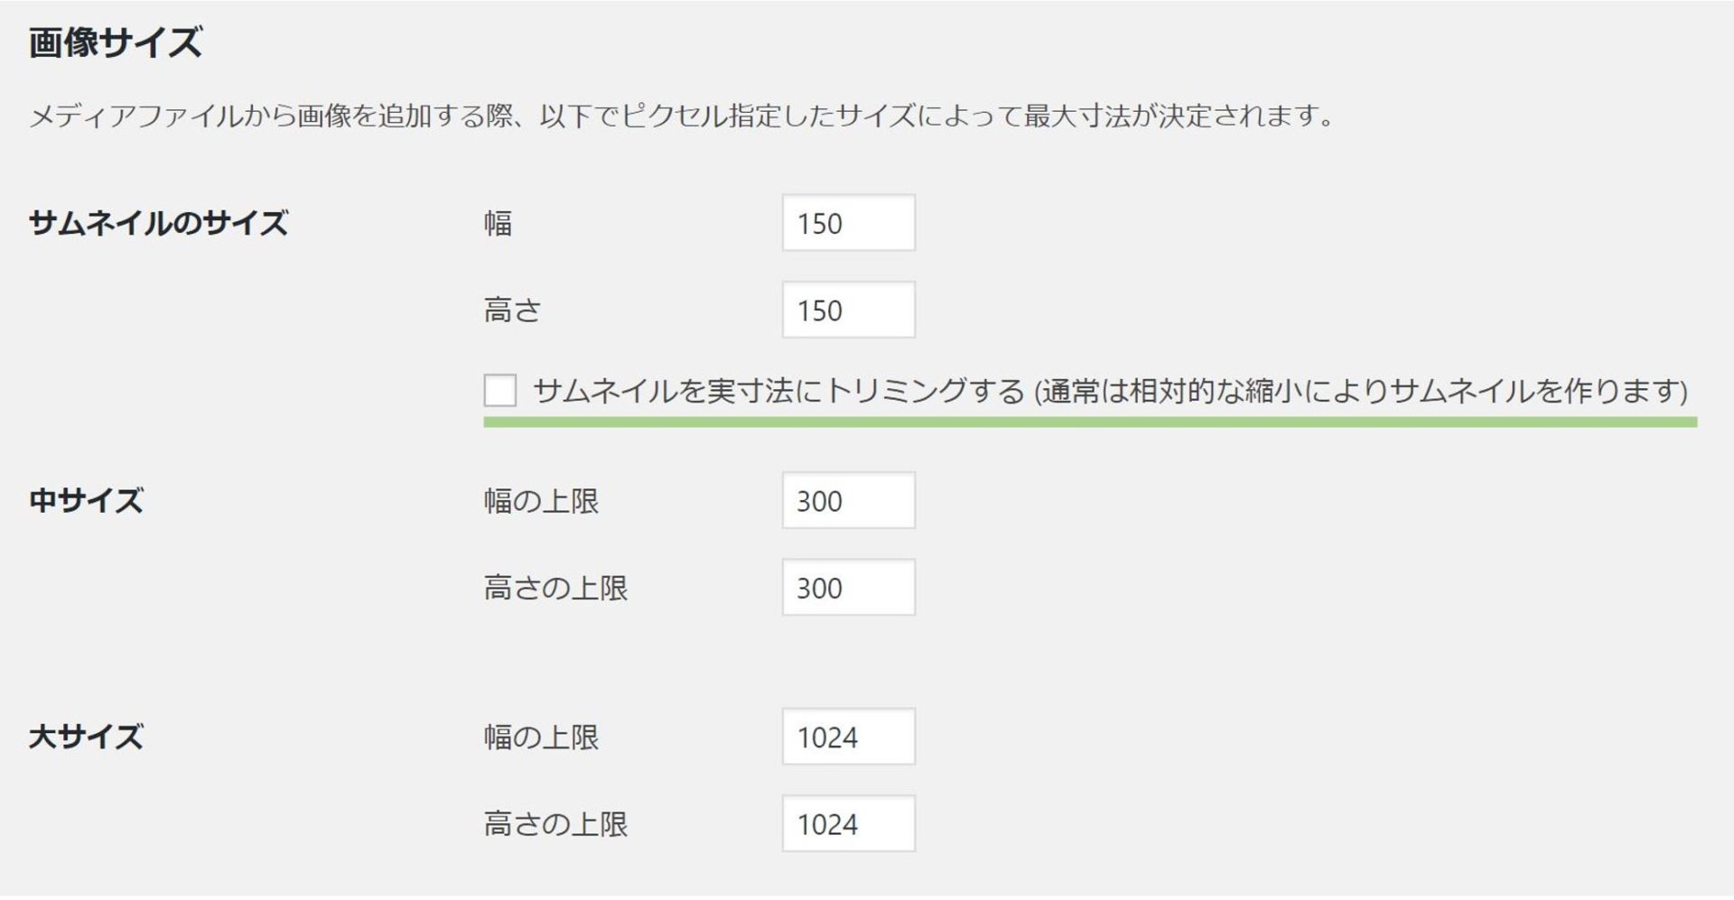Click the メディアファイル description paragraph
The image size is (1734, 900).
(682, 116)
